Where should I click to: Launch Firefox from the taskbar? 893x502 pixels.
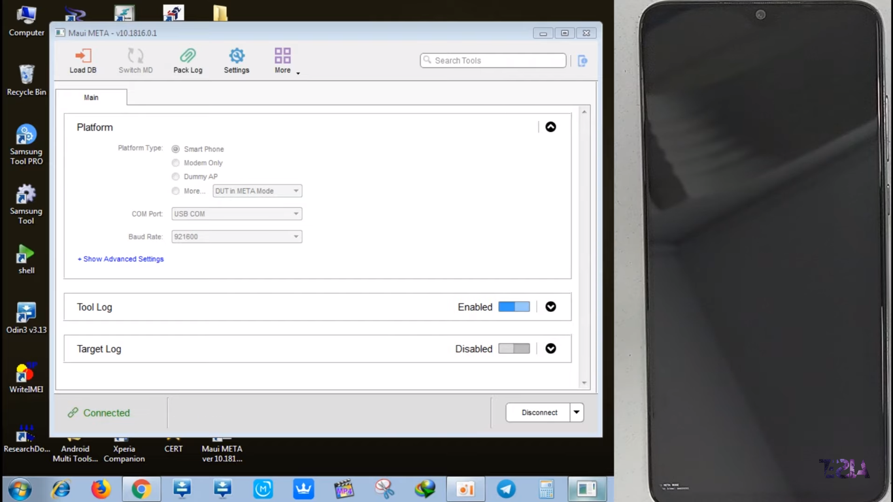(101, 489)
